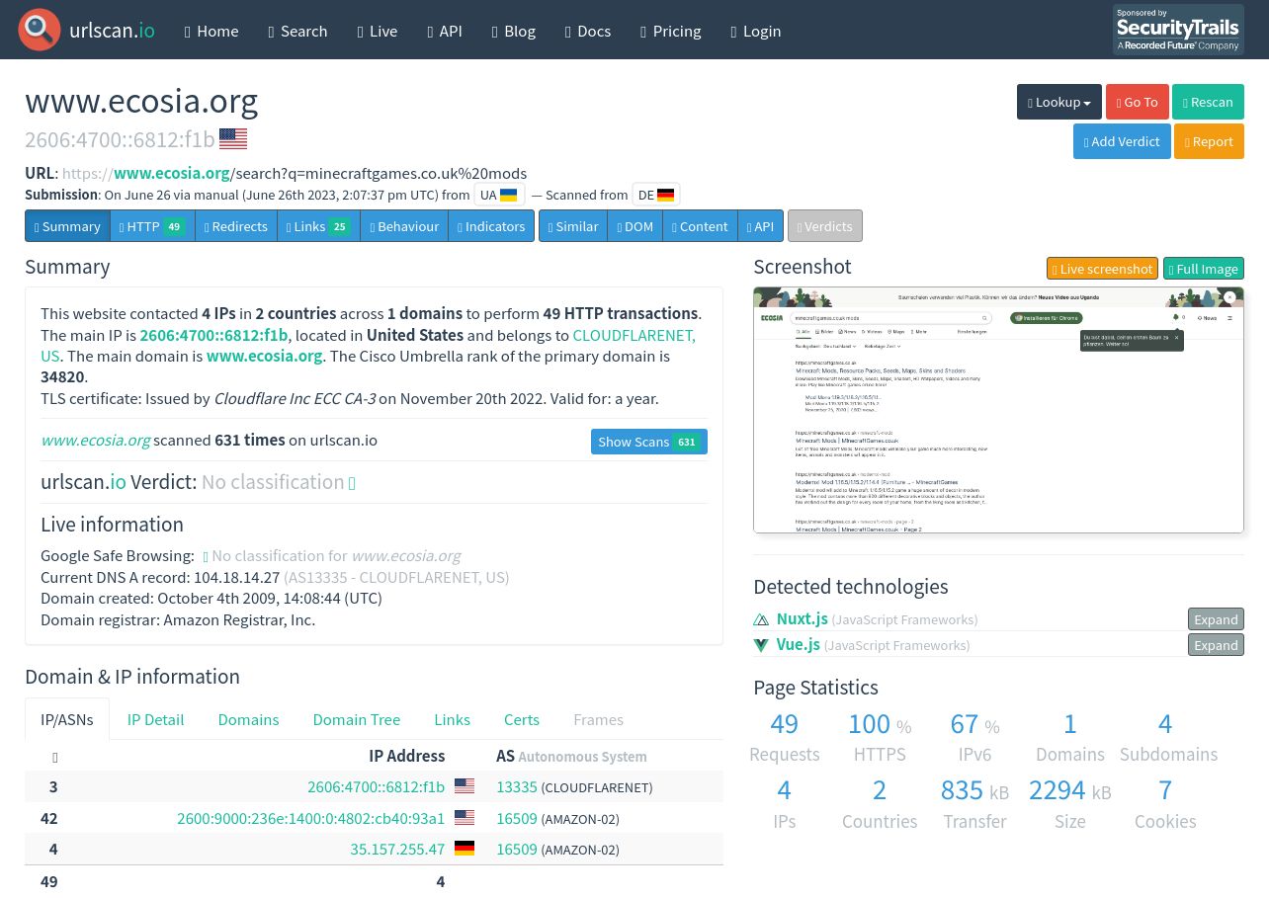The width and height of the screenshot is (1269, 898).
Task: Click the US flag beside the page title IP
Action: (233, 138)
